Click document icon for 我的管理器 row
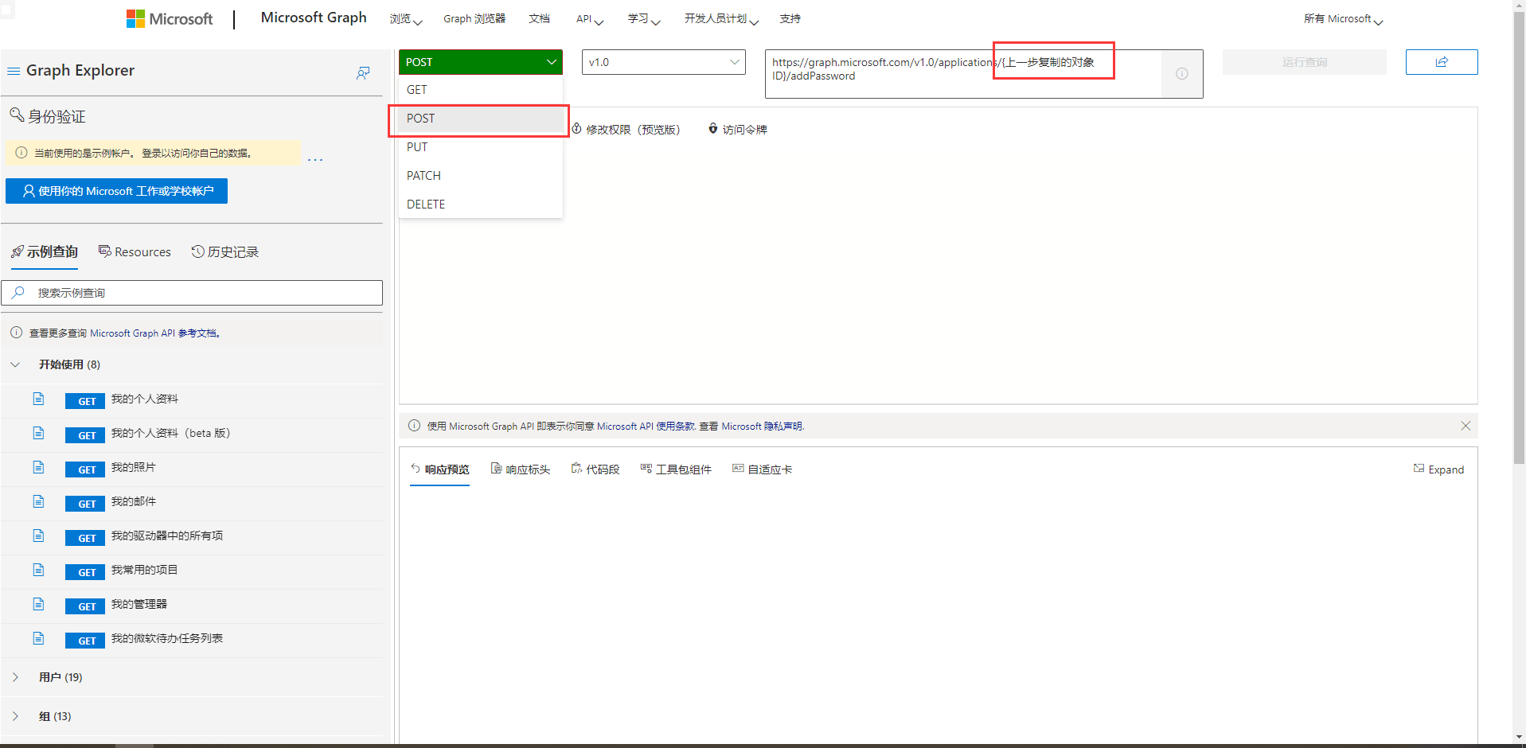Viewport: 1526px width, 748px height. click(x=38, y=604)
